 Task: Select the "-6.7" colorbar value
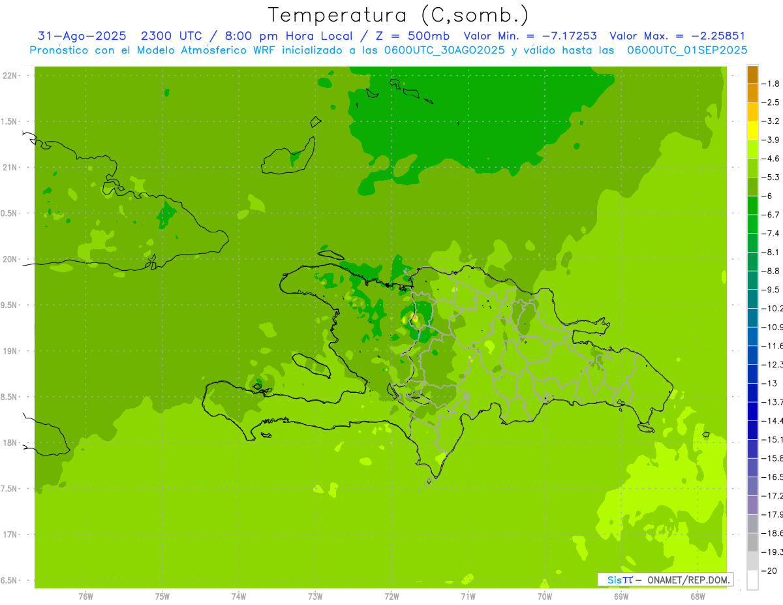(x=771, y=215)
